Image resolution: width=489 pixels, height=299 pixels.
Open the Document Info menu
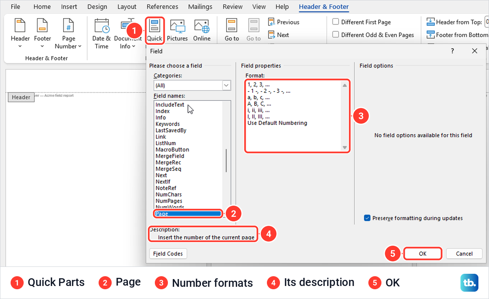coord(128,34)
